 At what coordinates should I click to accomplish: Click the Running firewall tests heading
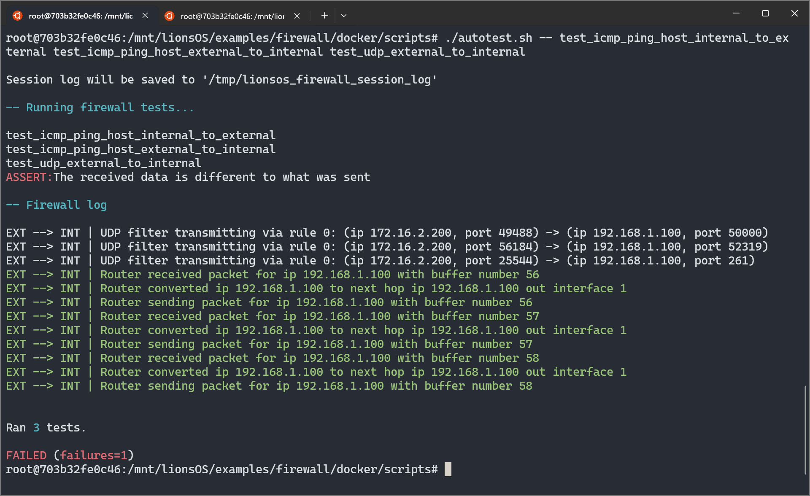pyautogui.click(x=100, y=107)
